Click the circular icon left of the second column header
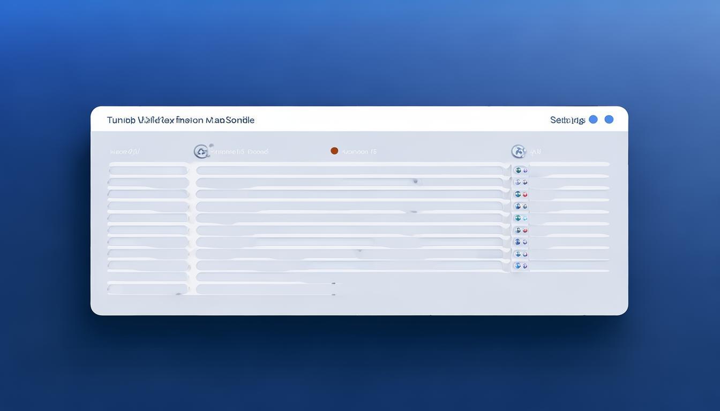The height and width of the screenshot is (411, 720). pos(201,152)
